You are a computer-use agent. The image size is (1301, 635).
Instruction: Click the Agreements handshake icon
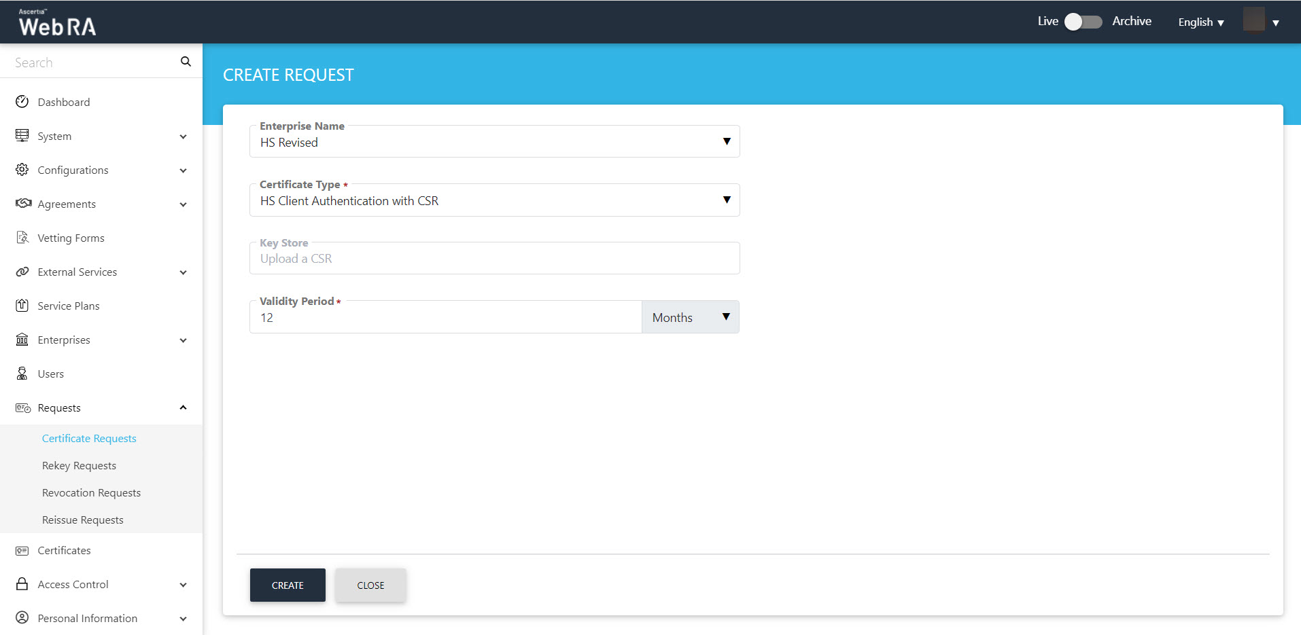[x=23, y=204]
